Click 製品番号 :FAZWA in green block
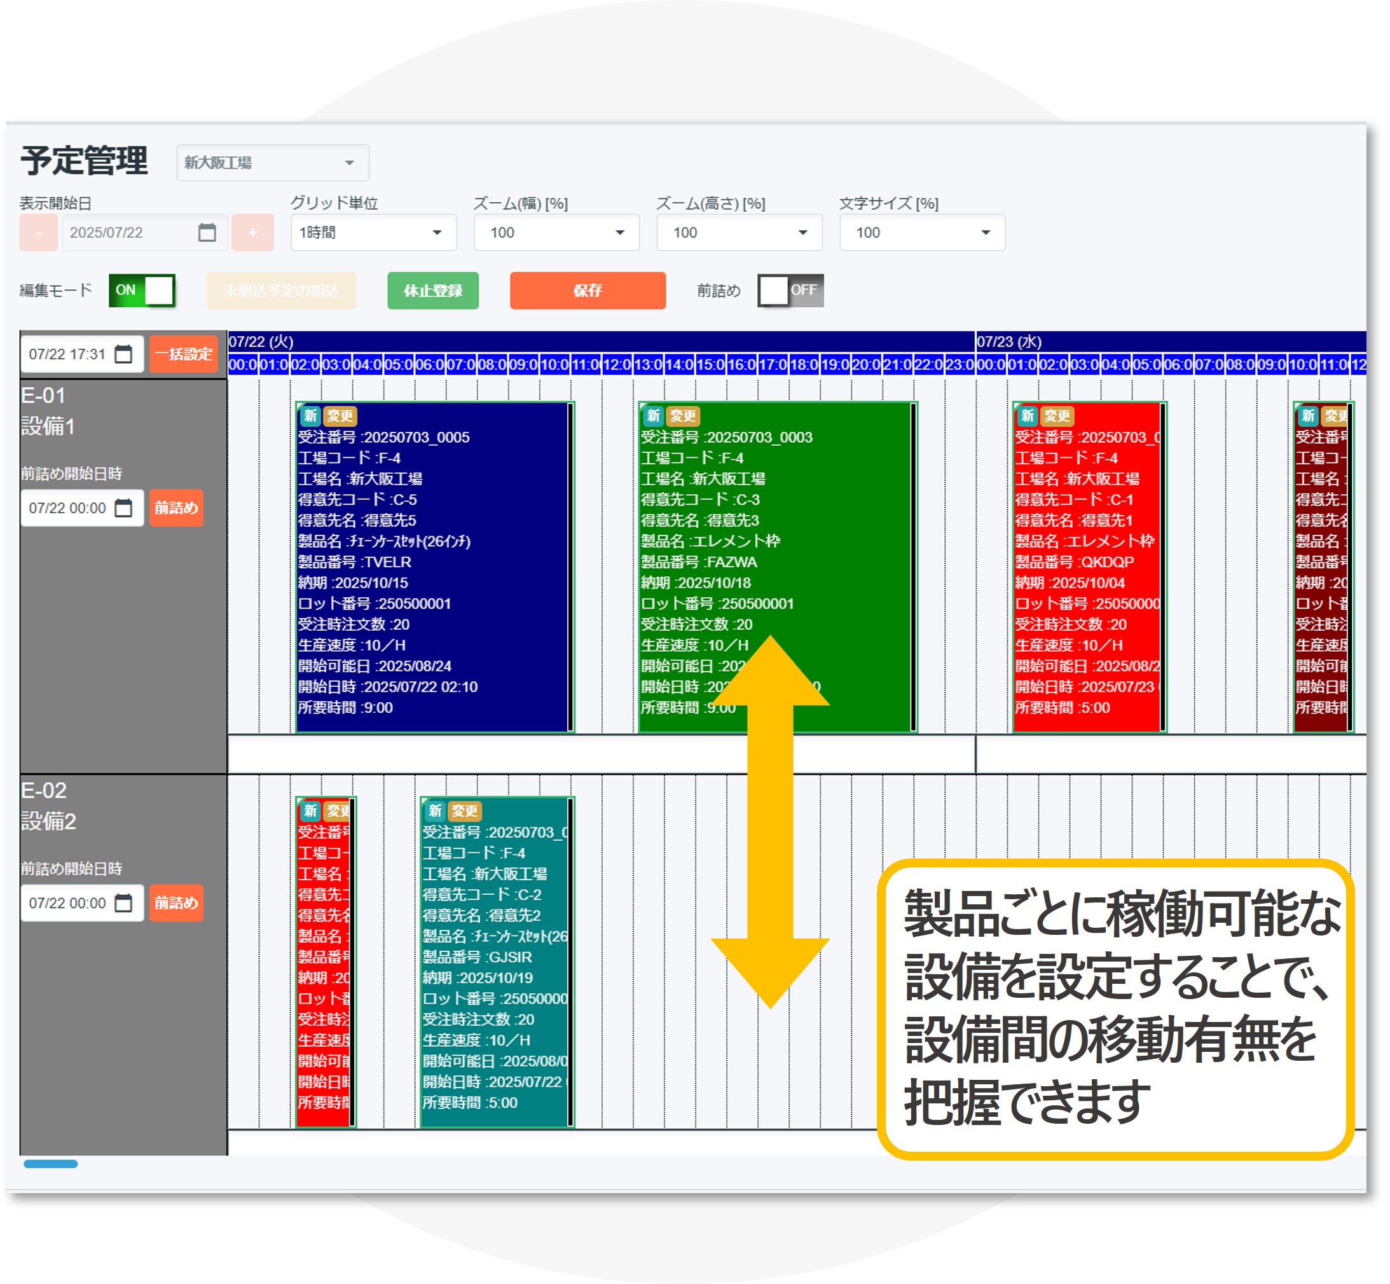The image size is (1390, 1284). pos(699,562)
